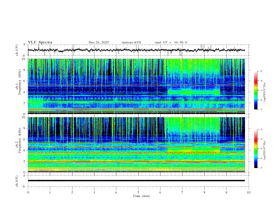Click time axis tick label "2"
The height and width of the screenshot is (216, 280).
coord(72,192)
